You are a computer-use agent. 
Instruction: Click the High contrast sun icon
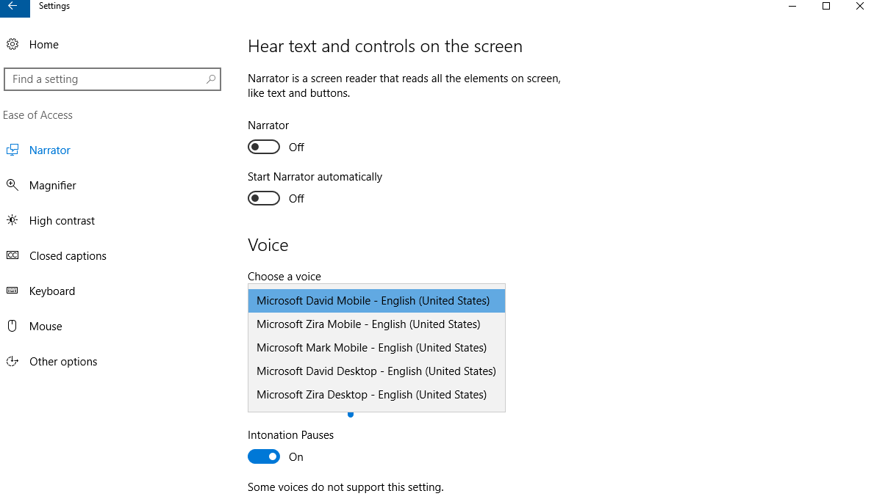[12, 221]
